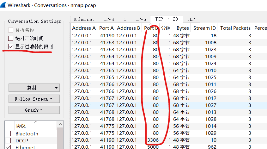
Task: Open the 复制 dropdown button
Action: click(x=34, y=88)
